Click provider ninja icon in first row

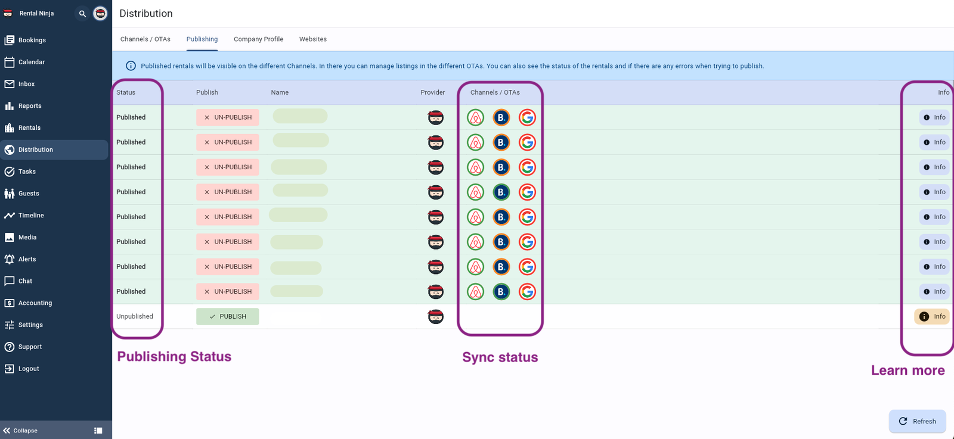point(436,117)
